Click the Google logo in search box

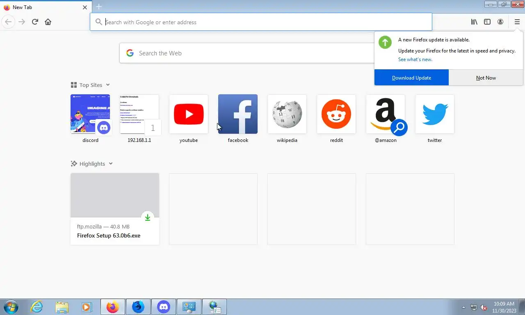(x=130, y=53)
